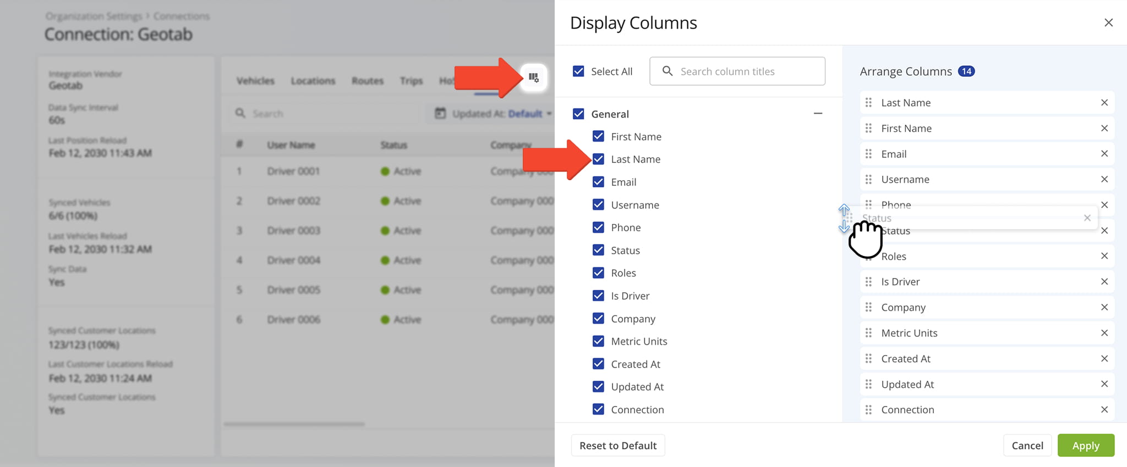Screen dimensions: 1127x467
Task: Remove Last Name from arranged columns
Action: 1104,103
